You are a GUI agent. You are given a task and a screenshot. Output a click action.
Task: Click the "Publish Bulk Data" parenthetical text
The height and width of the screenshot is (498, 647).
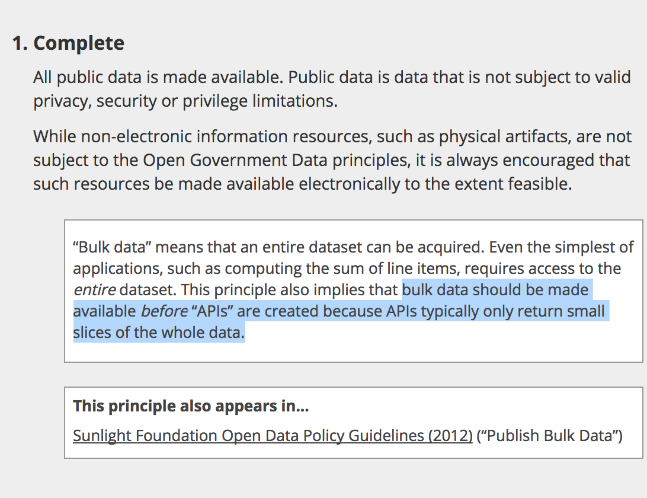click(x=549, y=436)
